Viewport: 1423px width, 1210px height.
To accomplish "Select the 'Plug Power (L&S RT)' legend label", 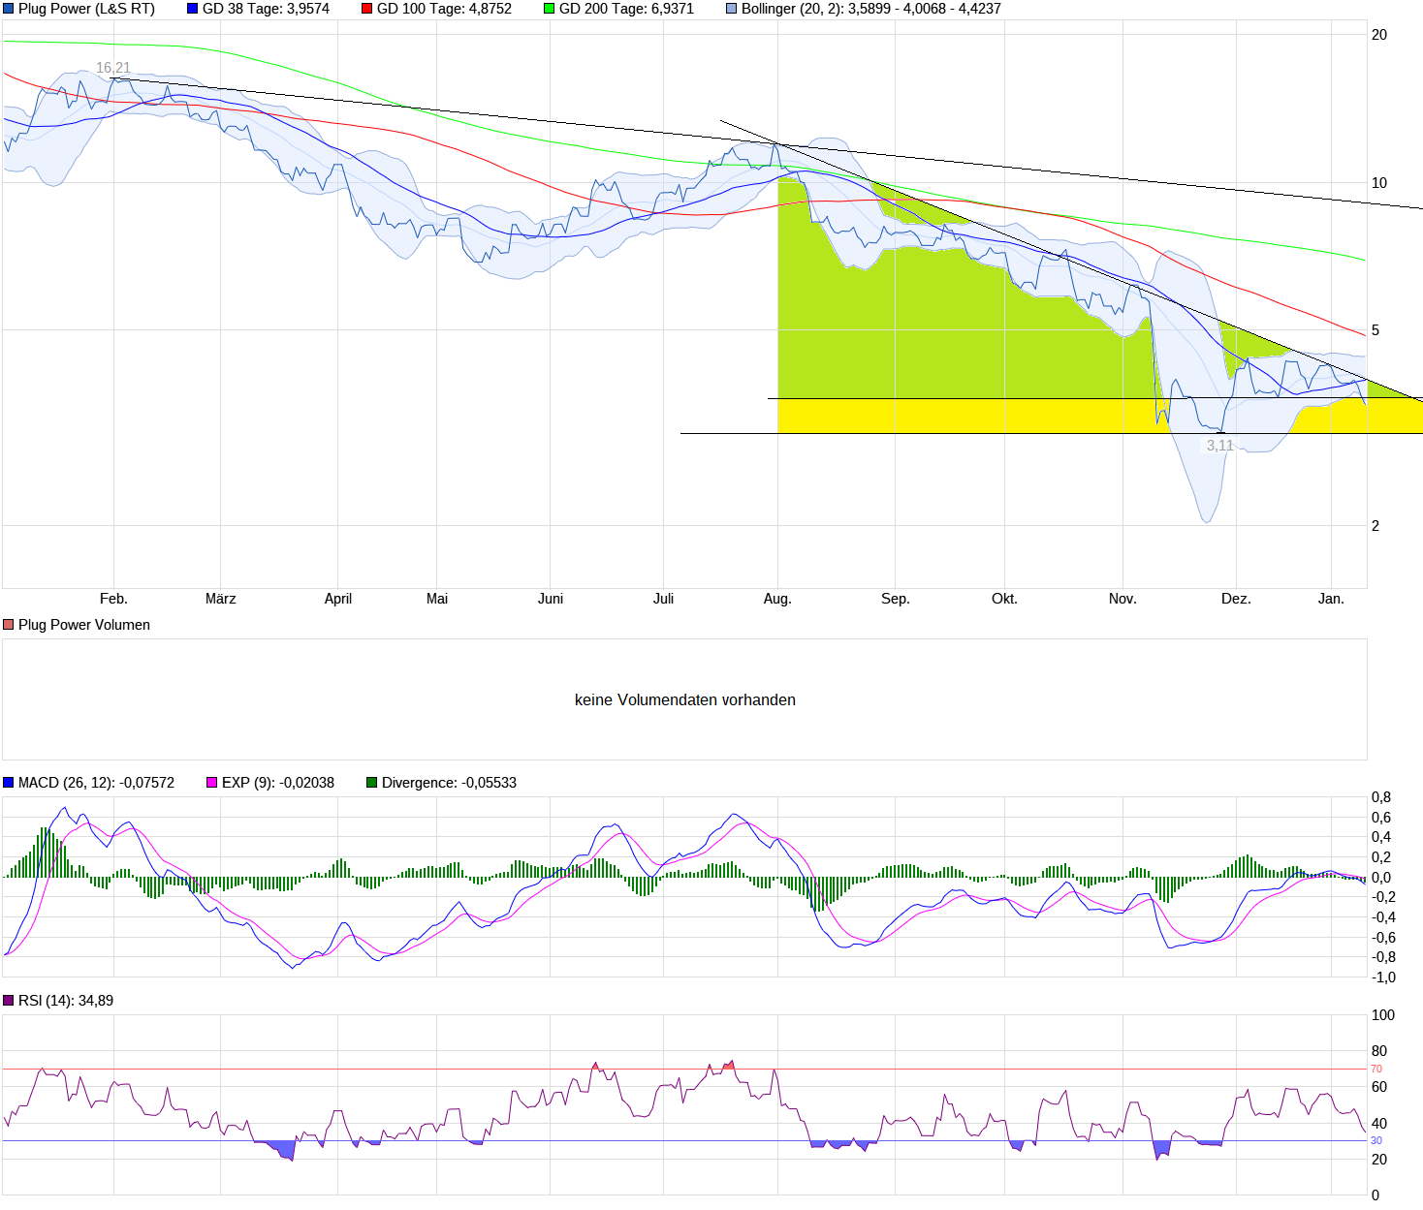I will 86,9.
